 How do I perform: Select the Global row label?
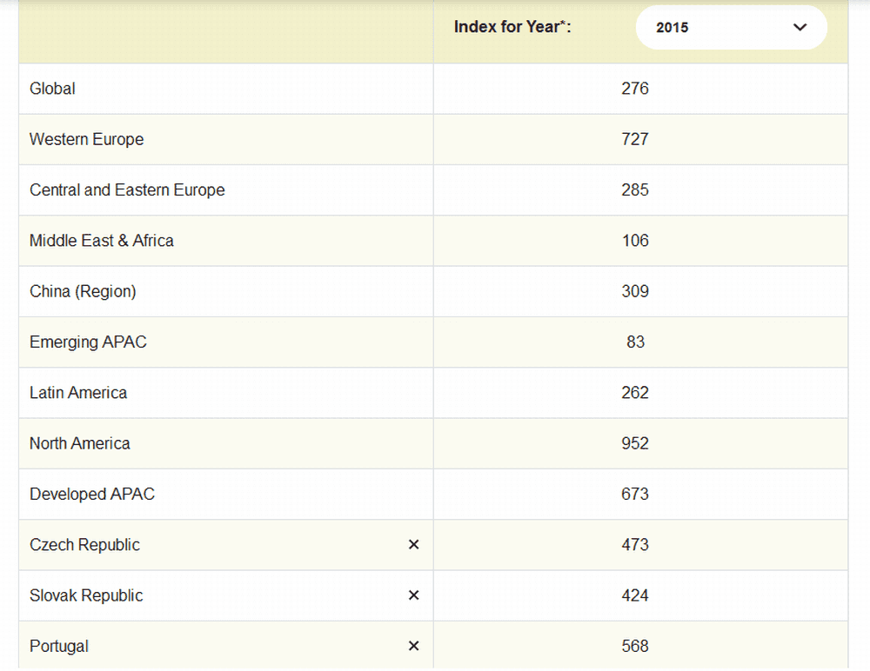52,89
